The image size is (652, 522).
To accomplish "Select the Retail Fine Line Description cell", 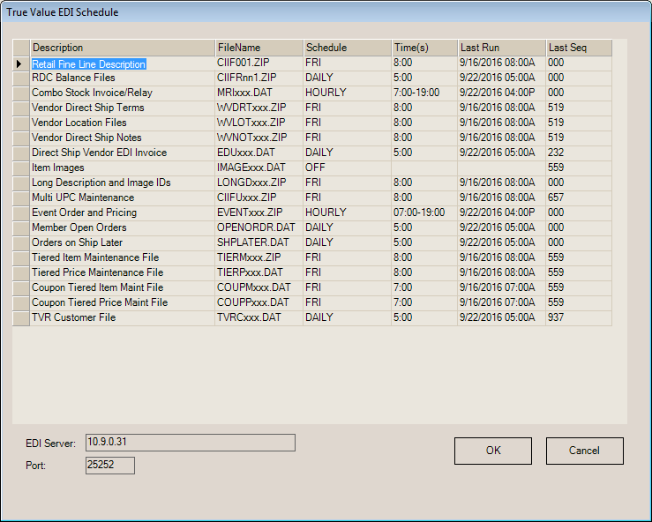I will [x=123, y=63].
